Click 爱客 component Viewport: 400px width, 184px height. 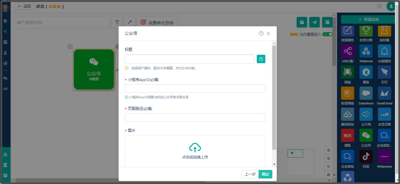pyautogui.click(x=366, y=72)
